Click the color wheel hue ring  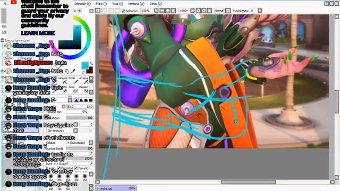click(x=88, y=37)
